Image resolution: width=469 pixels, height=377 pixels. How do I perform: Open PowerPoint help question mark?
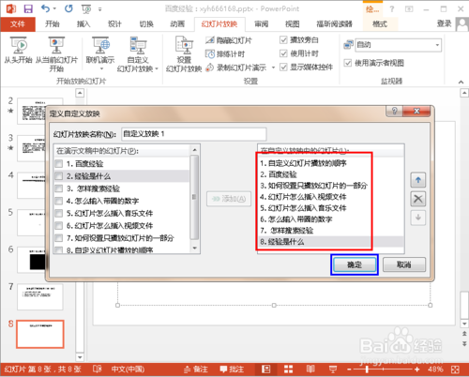tap(392, 8)
